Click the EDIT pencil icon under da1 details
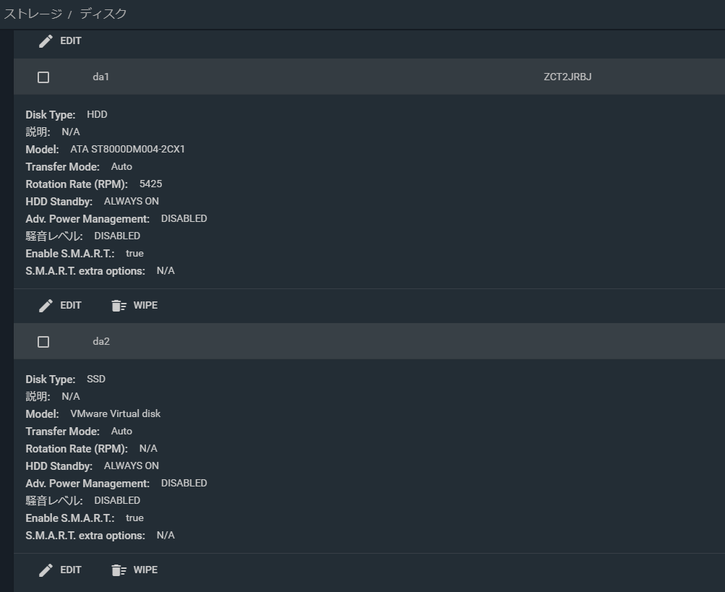 pyautogui.click(x=46, y=306)
